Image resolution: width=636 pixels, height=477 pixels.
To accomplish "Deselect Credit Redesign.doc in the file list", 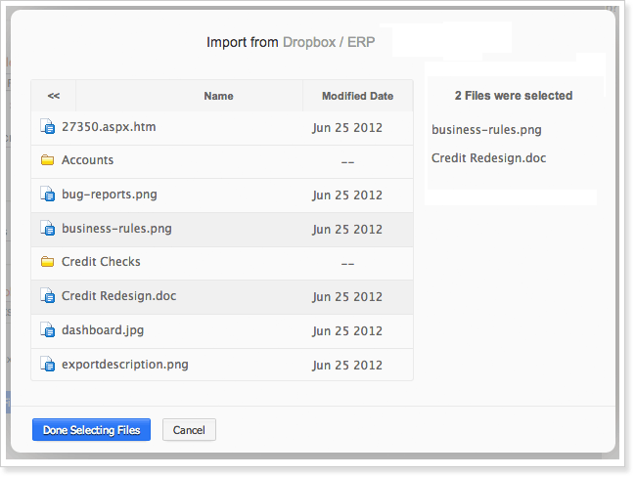I will pyautogui.click(x=118, y=296).
